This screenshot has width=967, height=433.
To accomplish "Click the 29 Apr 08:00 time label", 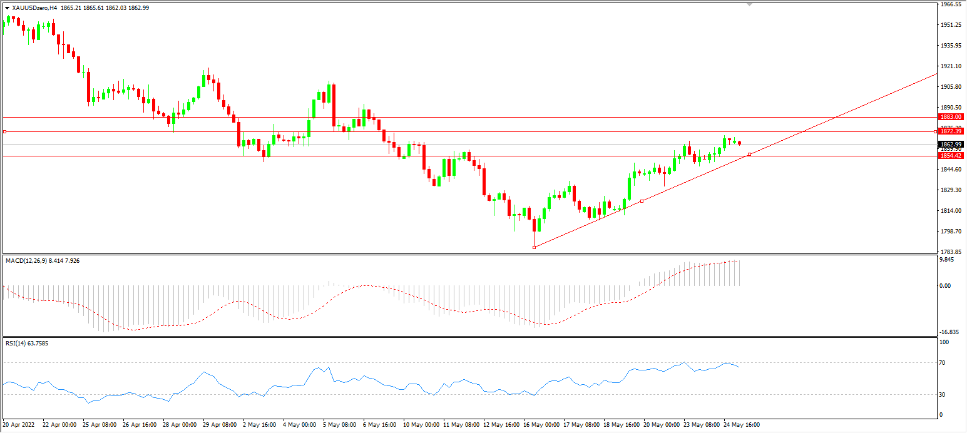I will pyautogui.click(x=220, y=424).
